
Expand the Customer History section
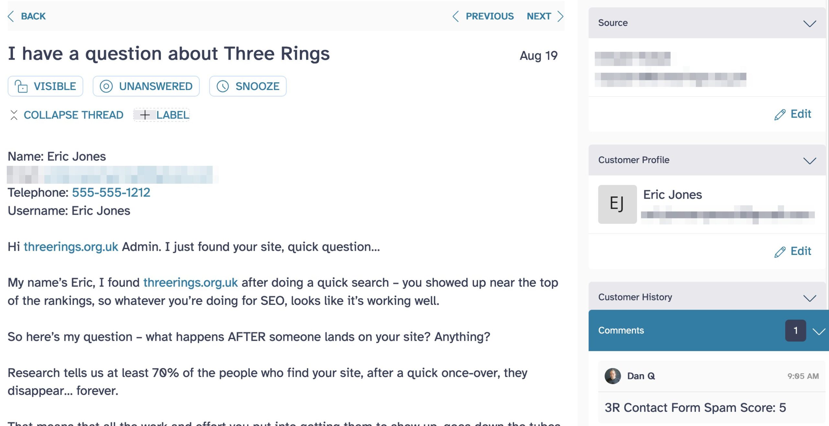coord(809,298)
